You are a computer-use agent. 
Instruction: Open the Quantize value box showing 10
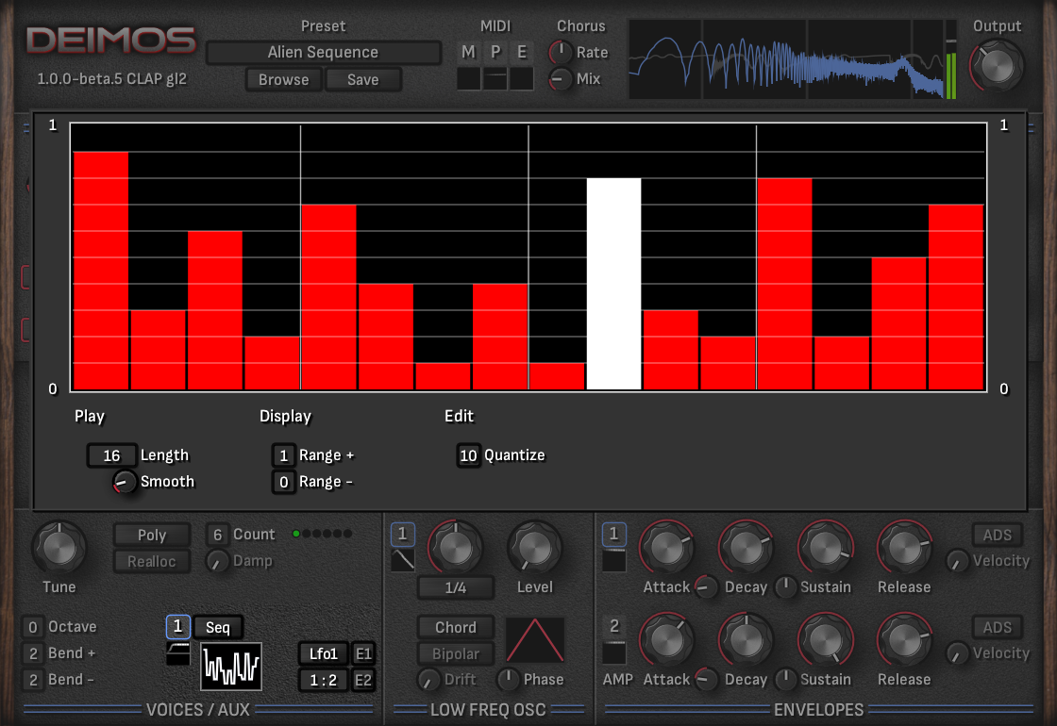[468, 456]
